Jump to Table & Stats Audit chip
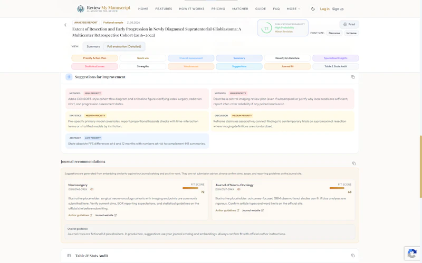This screenshot has width=422, height=263. click(335, 66)
